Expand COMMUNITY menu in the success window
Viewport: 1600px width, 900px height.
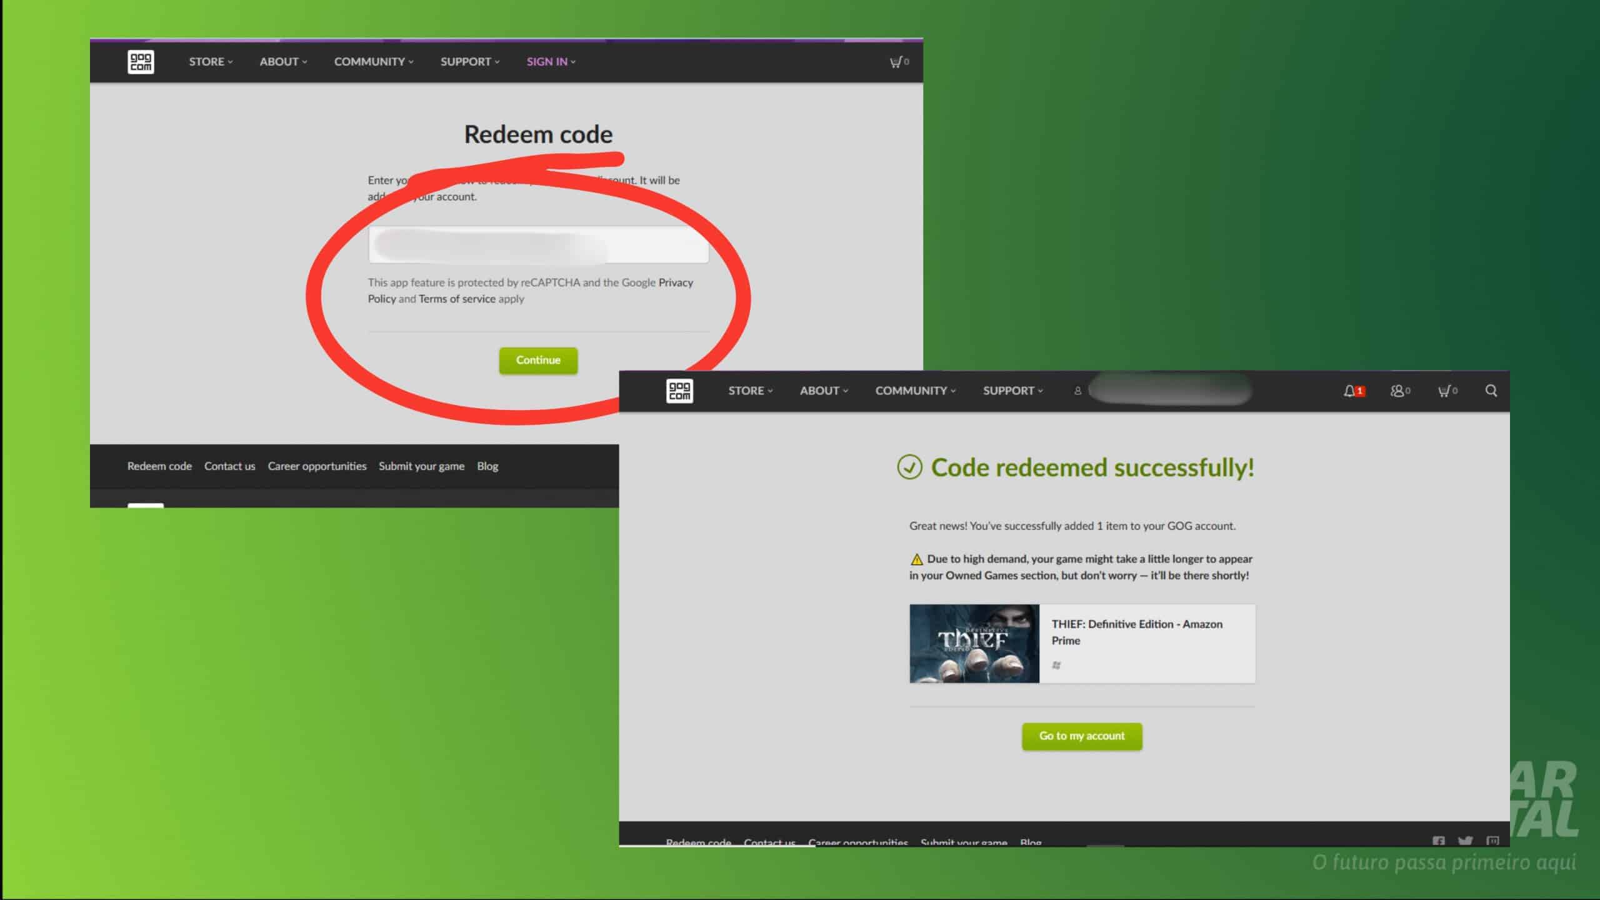pyautogui.click(x=915, y=391)
